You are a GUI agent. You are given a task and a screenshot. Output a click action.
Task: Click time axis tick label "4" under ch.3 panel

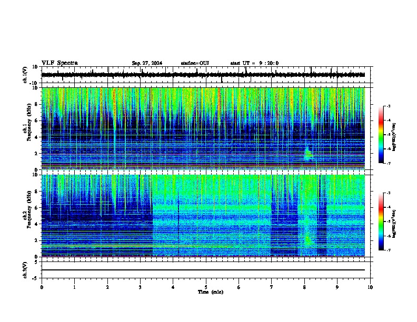[173, 287]
